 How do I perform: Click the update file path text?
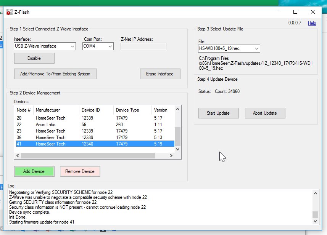256,63
